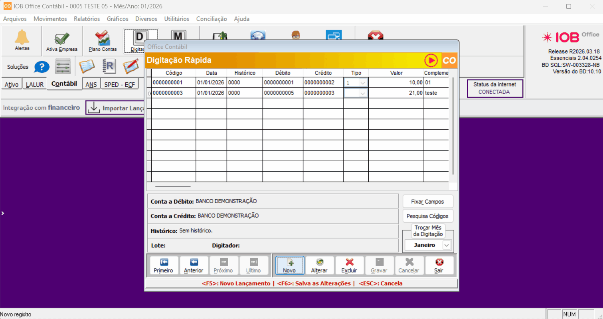
Task: Click the grid's horizontal scrollbar thumb
Action: [173, 186]
